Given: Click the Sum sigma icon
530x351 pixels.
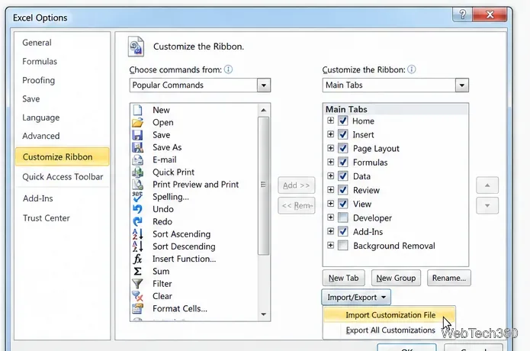Looking at the screenshot, I should tap(137, 271).
